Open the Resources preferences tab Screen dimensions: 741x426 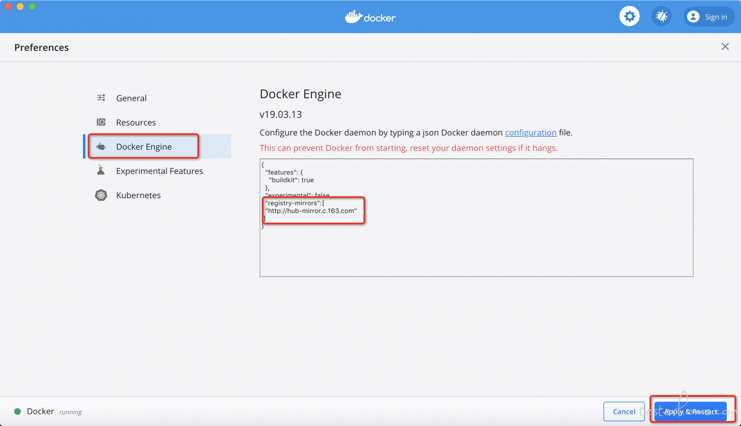click(x=157, y=122)
